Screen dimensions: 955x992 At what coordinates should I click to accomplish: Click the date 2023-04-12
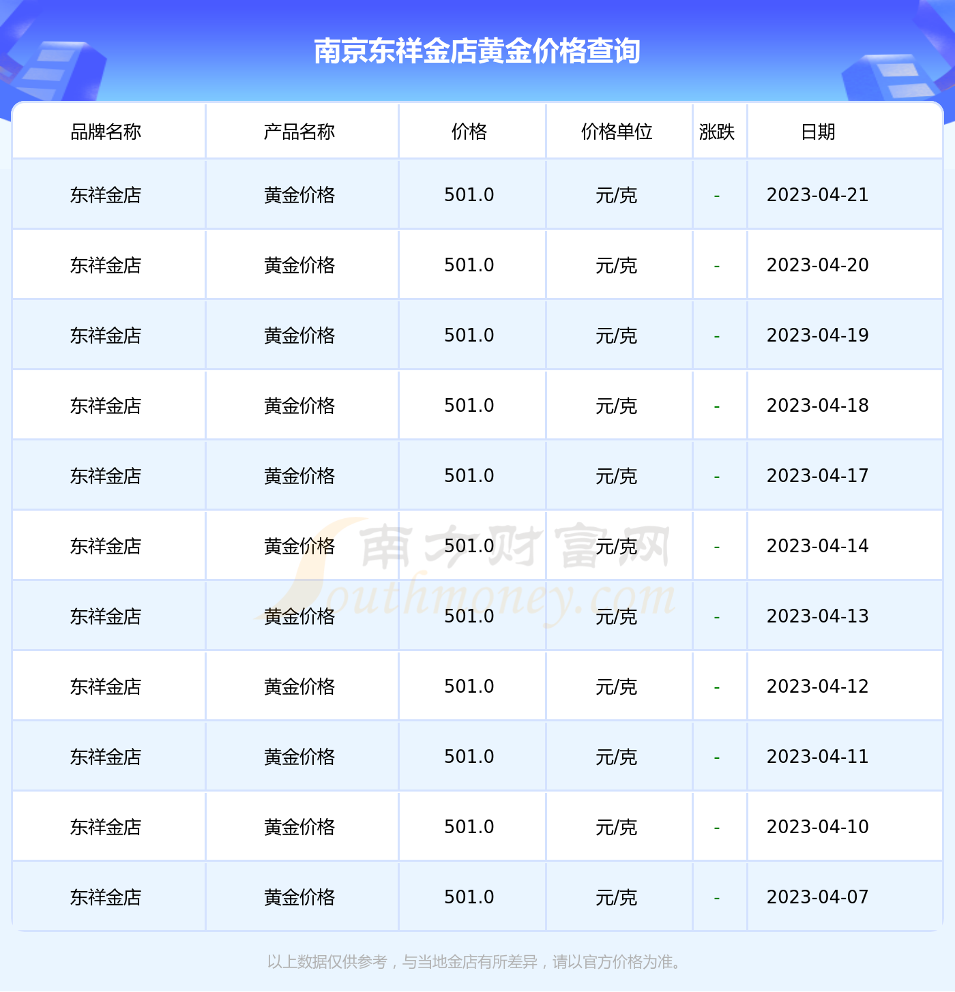coord(818,687)
